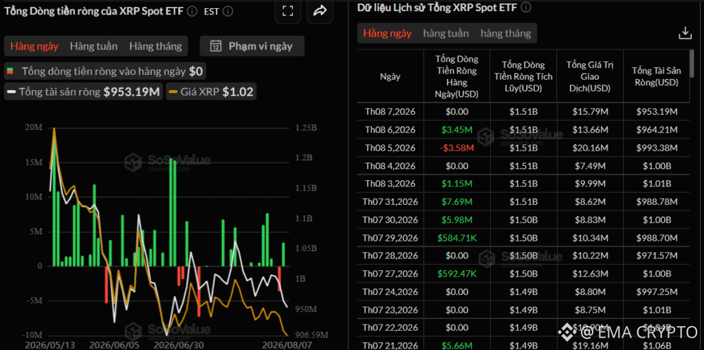Open the Phạm vi ngày date range picker
The width and height of the screenshot is (704, 350).
point(252,46)
